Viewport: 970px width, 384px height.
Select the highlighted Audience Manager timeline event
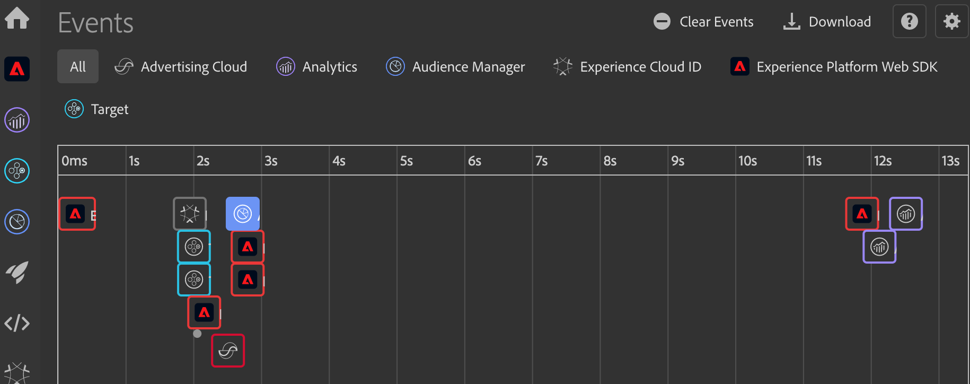pos(243,214)
